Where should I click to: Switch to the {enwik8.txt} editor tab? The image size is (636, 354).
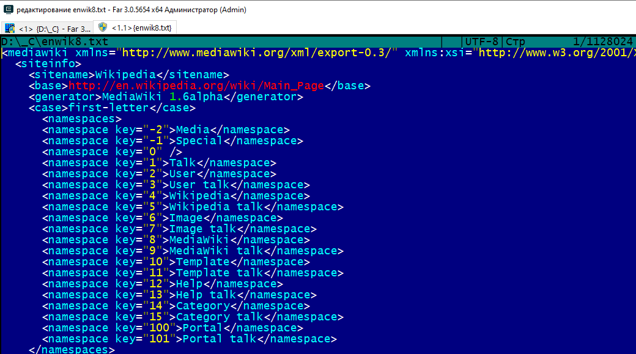[x=135, y=28]
